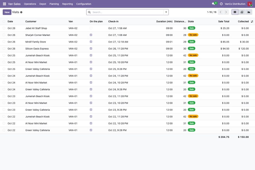
Task: Open the user avatar menu
Action: [249, 4]
